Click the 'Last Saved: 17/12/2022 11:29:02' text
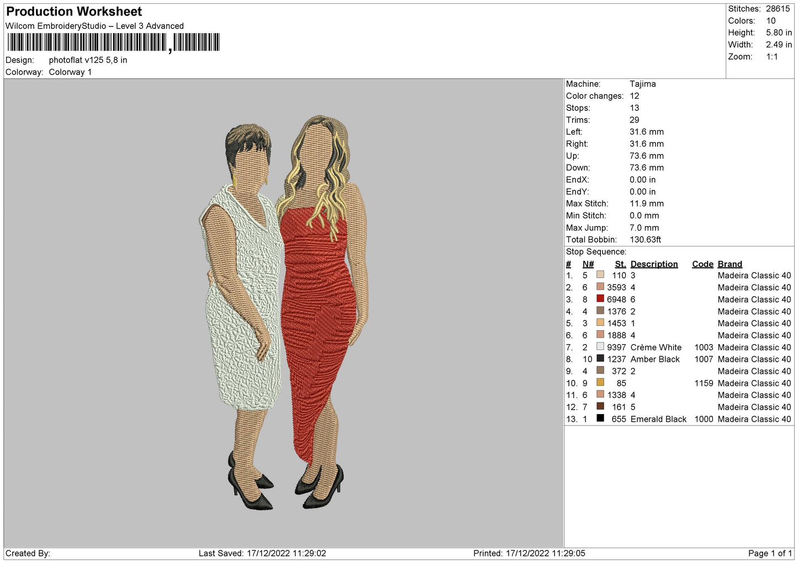Screen dimensions: 798x563 pos(262,553)
